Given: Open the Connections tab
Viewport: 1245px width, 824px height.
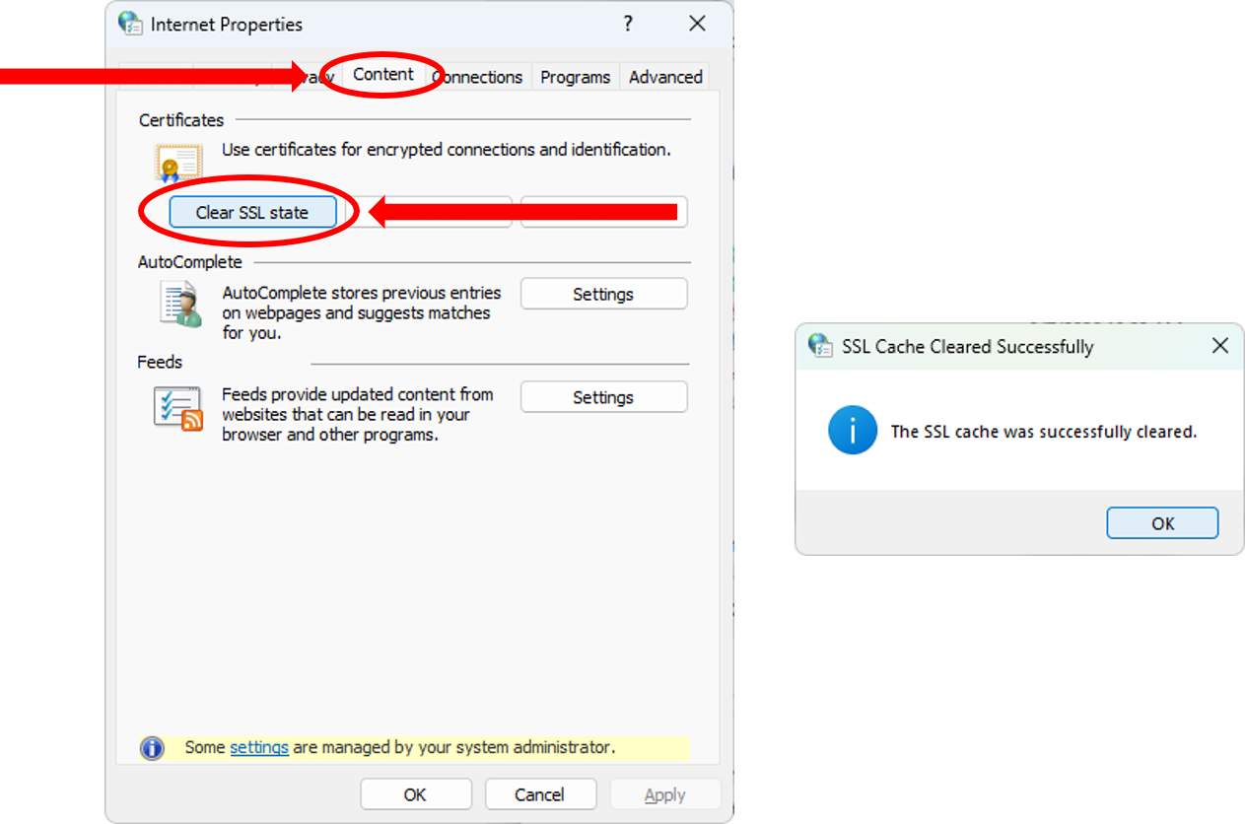Looking at the screenshot, I should pos(478,77).
